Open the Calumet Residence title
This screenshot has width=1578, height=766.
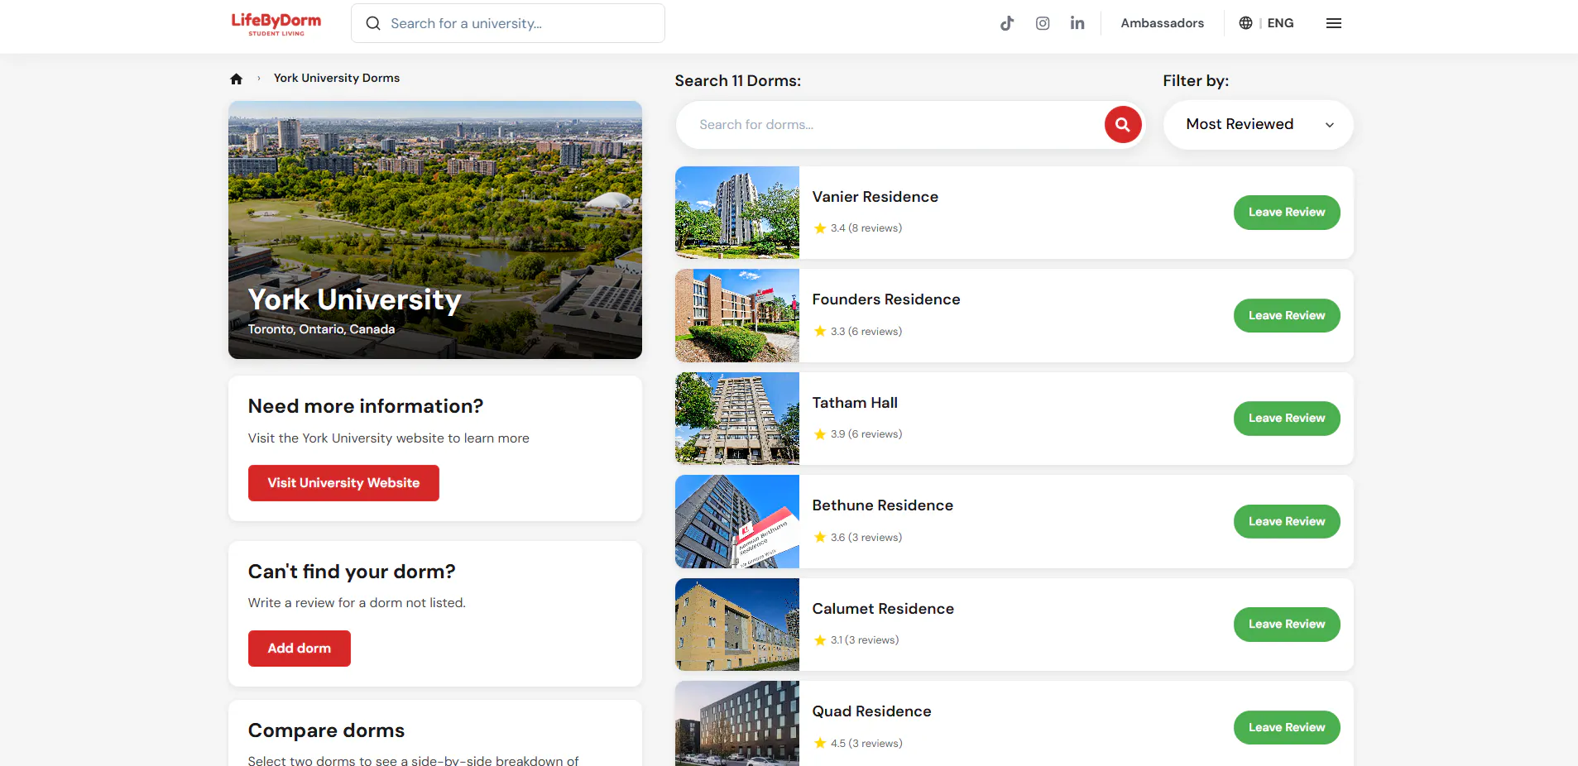[883, 609]
